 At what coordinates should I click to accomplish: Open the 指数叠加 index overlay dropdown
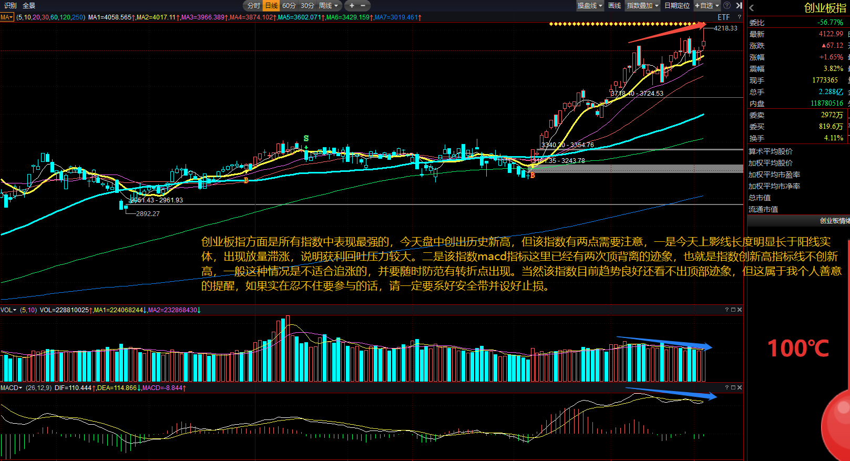coord(642,5)
